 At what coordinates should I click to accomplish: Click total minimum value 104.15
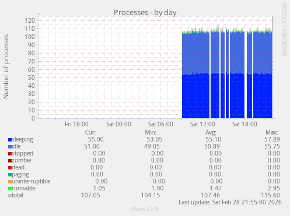pyautogui.click(x=151, y=195)
